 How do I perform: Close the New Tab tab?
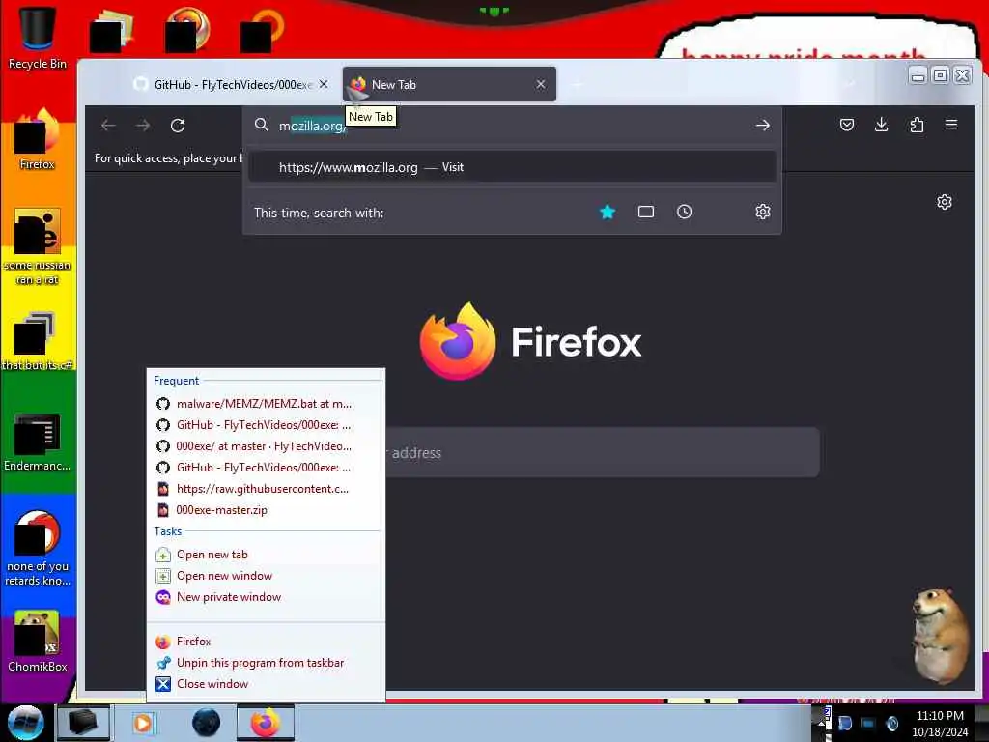click(541, 84)
